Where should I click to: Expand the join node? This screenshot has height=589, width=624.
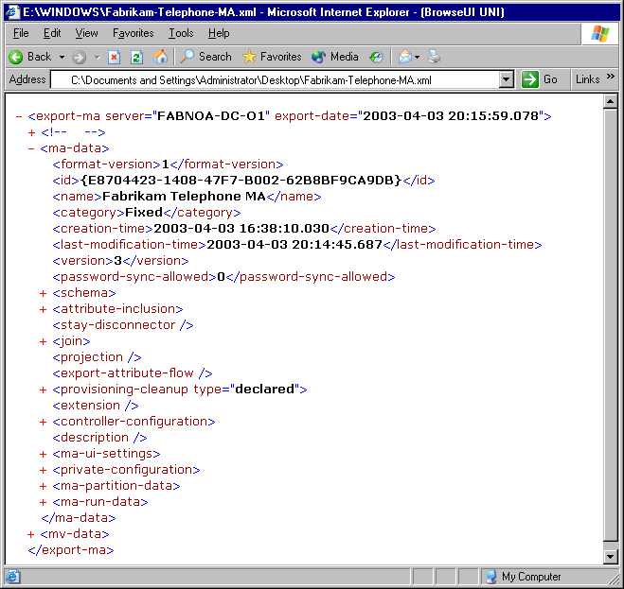tap(43, 341)
